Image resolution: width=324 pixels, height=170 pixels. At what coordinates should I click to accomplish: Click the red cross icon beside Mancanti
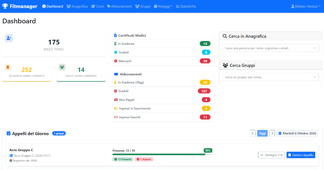[116, 61]
